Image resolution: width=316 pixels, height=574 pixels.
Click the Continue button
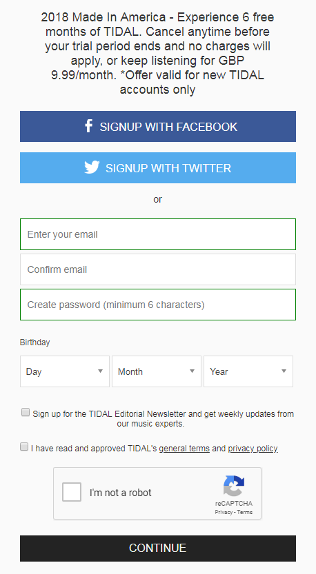(x=158, y=549)
